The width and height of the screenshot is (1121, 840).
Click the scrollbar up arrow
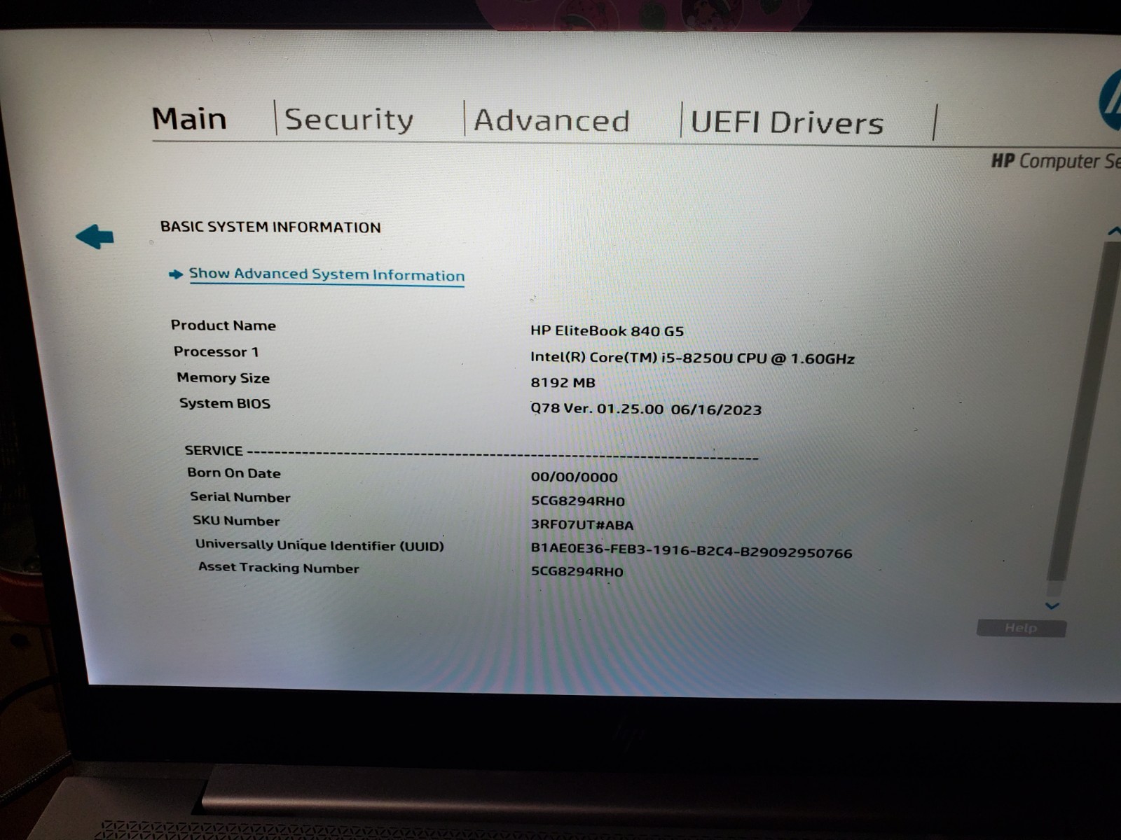(1115, 231)
